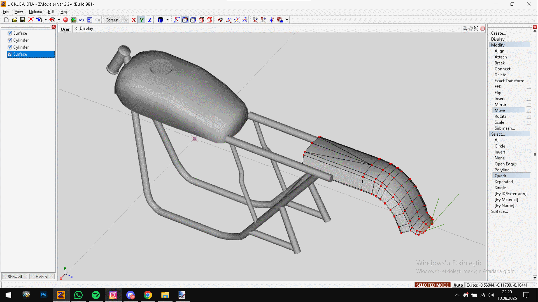The image size is (538, 302).
Task: Open the View menu
Action: pyautogui.click(x=18, y=11)
